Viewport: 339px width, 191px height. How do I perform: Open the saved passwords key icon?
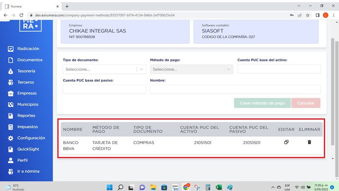click(292, 15)
